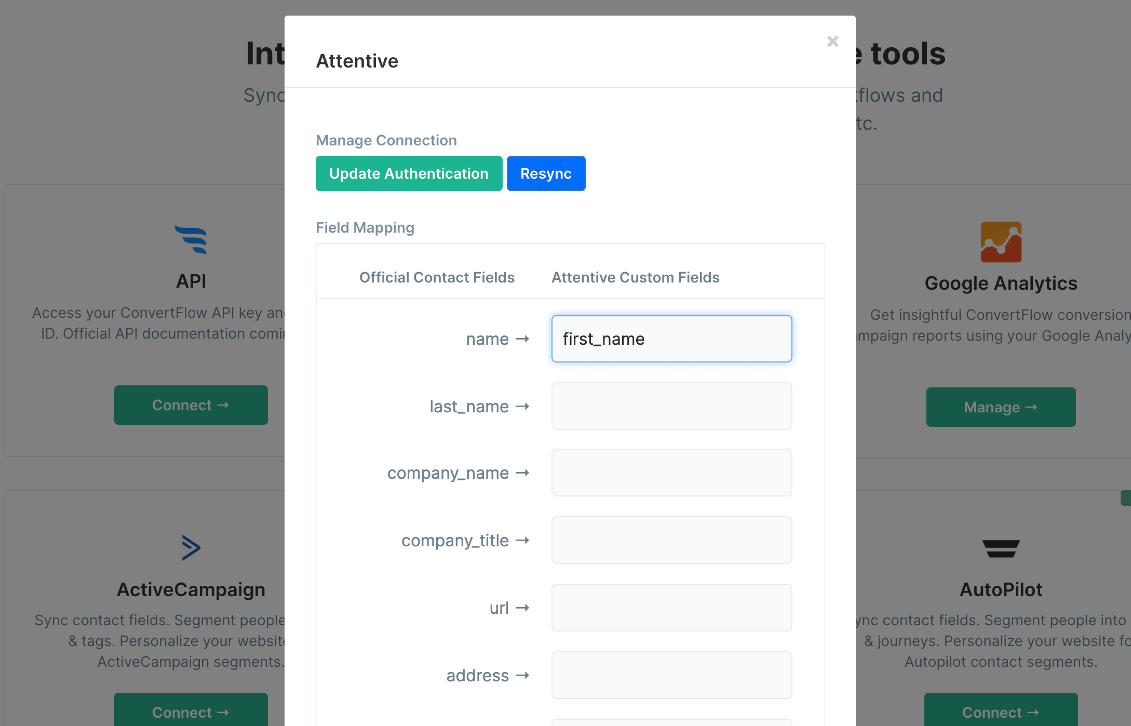Click the API card title
The image size is (1131, 726).
(x=191, y=281)
